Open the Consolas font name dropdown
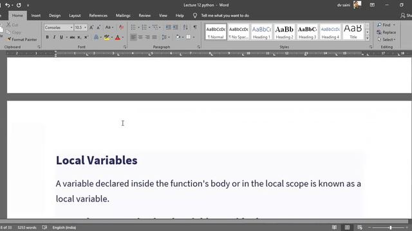 point(71,28)
